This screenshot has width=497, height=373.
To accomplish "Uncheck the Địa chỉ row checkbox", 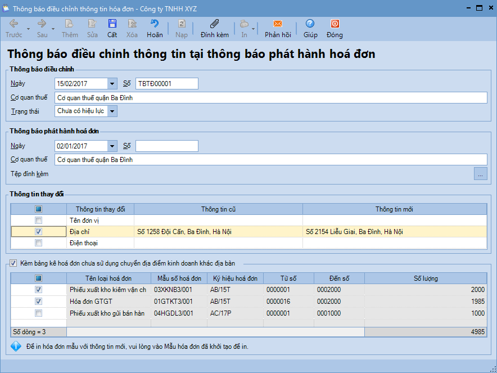I will [38, 231].
